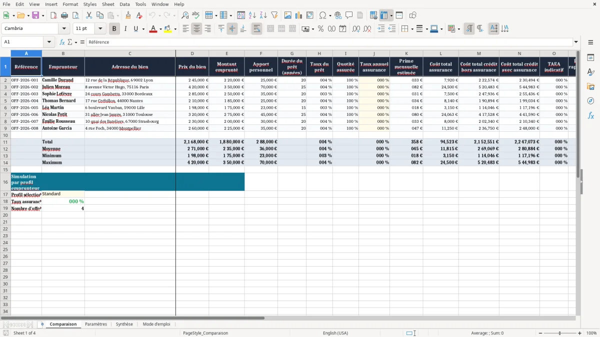The width and height of the screenshot is (600, 337).
Task: Click Function Wizard fx icon
Action: coord(62,42)
